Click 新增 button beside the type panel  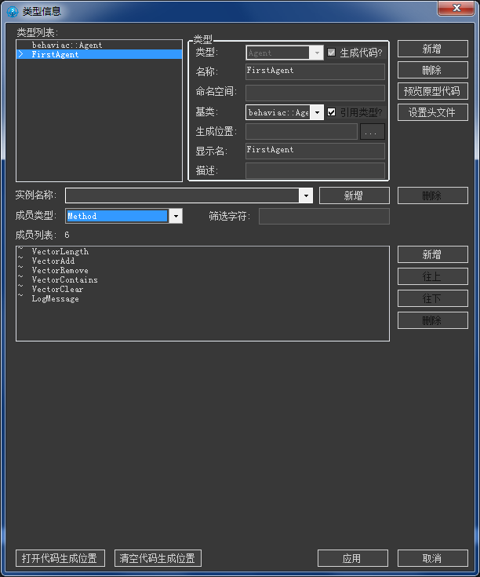tap(433, 49)
